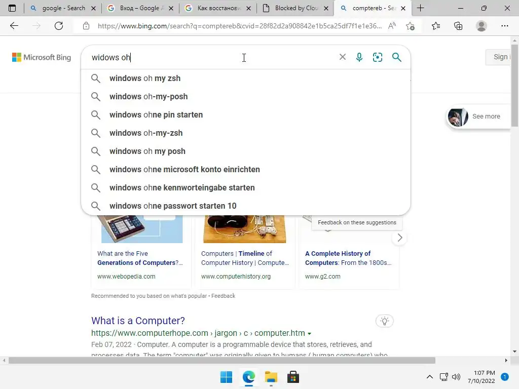Image resolution: width=519 pixels, height=389 pixels.
Task: Select suggestion 'windows oh my posh'
Action: (x=246, y=151)
